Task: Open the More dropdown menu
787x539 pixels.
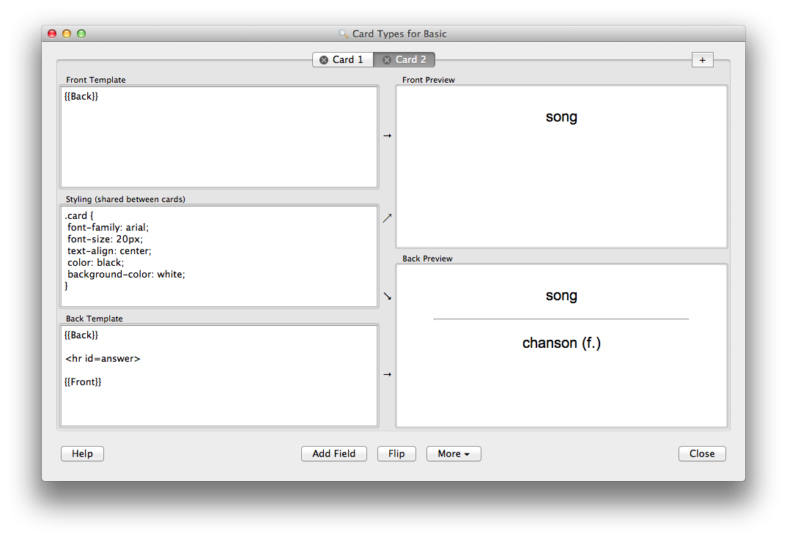Action: [x=454, y=454]
